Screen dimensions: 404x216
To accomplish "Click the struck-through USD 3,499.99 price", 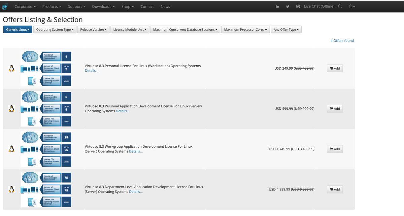I will [303, 149].
